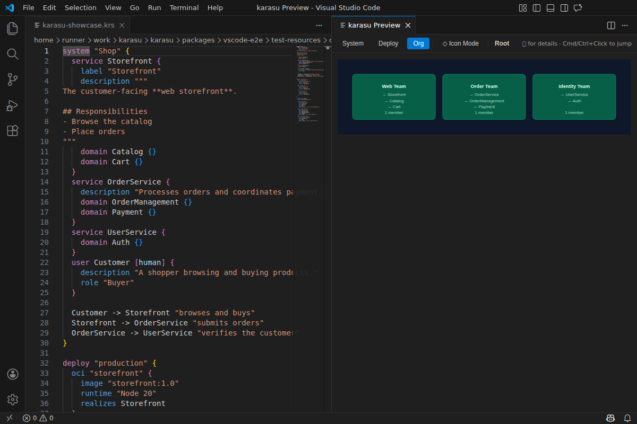Click the 'test-resources' breadcrumb segment
Viewport: 637px width, 424px height.
click(296, 40)
